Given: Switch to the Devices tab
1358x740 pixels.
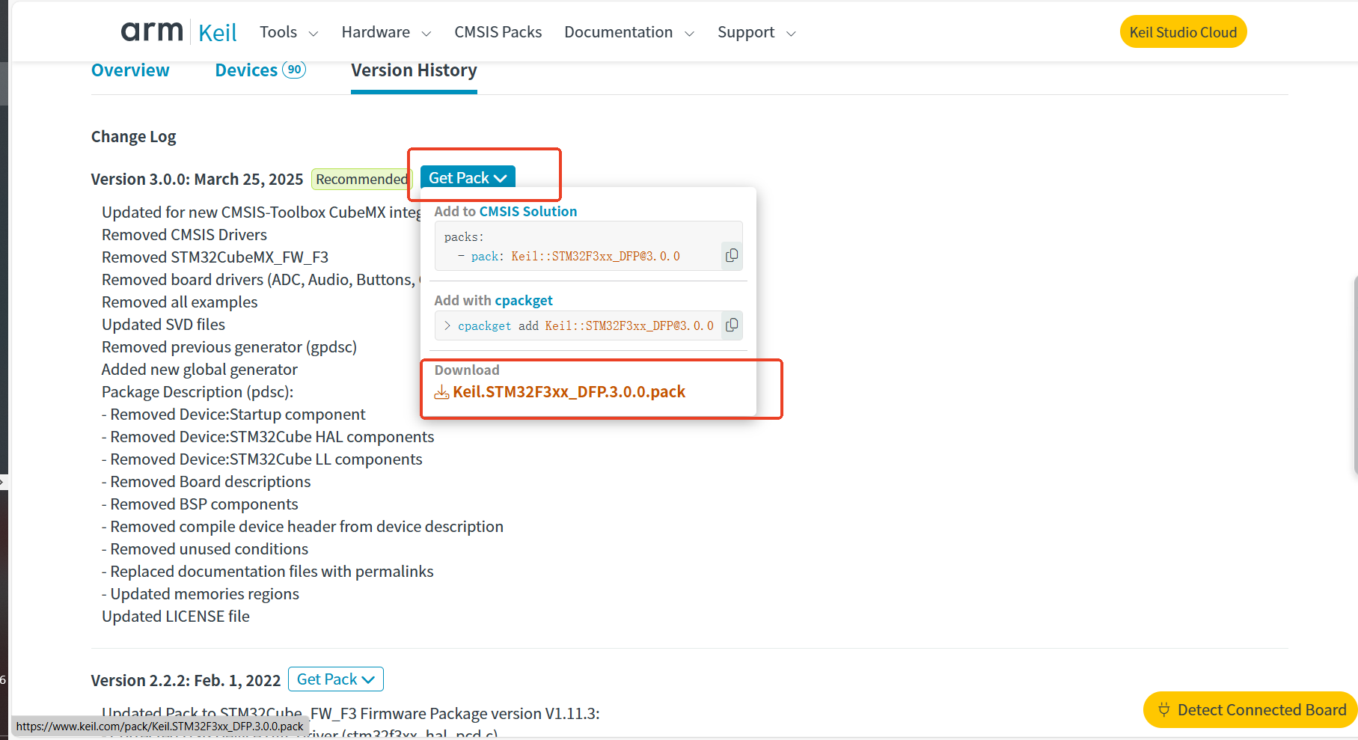Looking at the screenshot, I should point(260,70).
